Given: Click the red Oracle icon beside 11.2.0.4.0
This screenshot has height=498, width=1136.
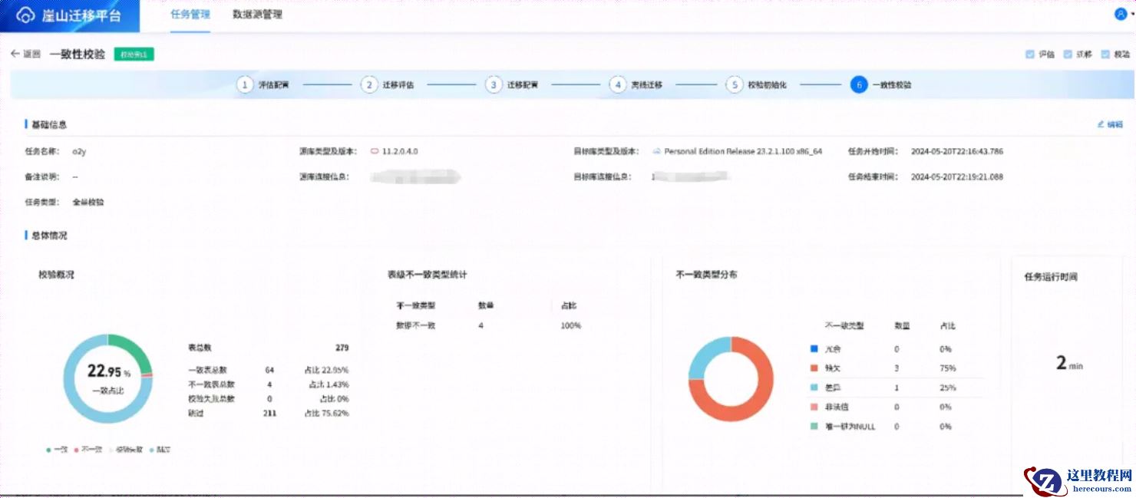Looking at the screenshot, I should [x=375, y=151].
